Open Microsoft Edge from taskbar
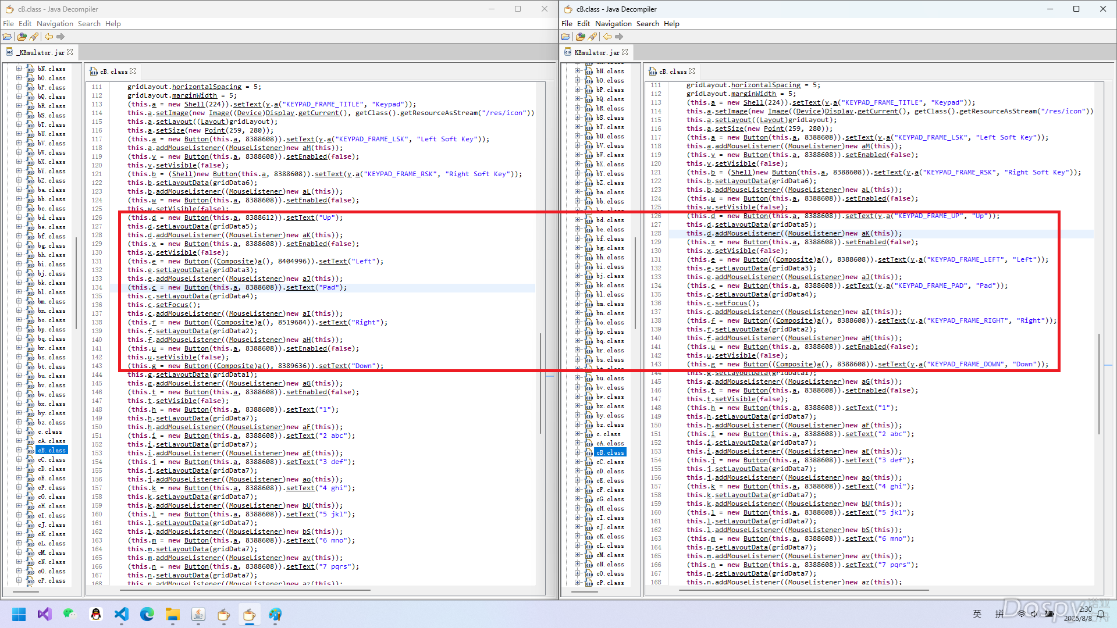This screenshot has height=628, width=1117. 147,614
